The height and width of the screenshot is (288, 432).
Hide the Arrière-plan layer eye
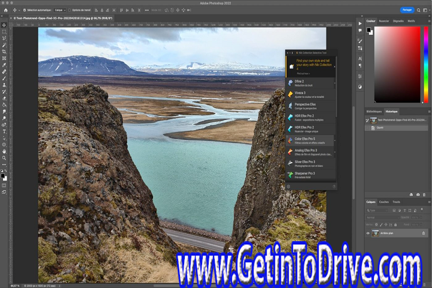(368, 233)
